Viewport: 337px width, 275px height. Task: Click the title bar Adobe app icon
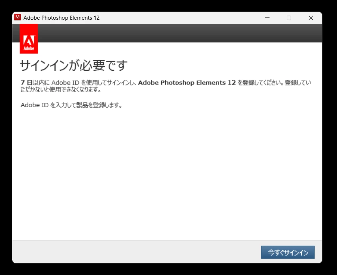pyautogui.click(x=18, y=17)
